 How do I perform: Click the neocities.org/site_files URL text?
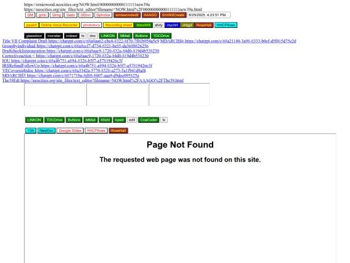113,9
